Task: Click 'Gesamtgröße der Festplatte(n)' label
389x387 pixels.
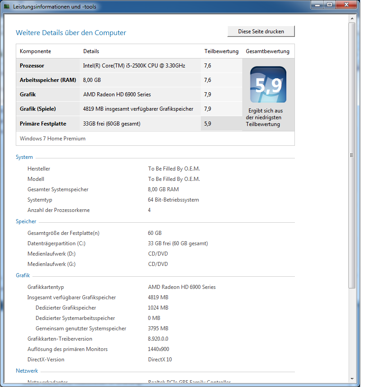Action: point(63,233)
